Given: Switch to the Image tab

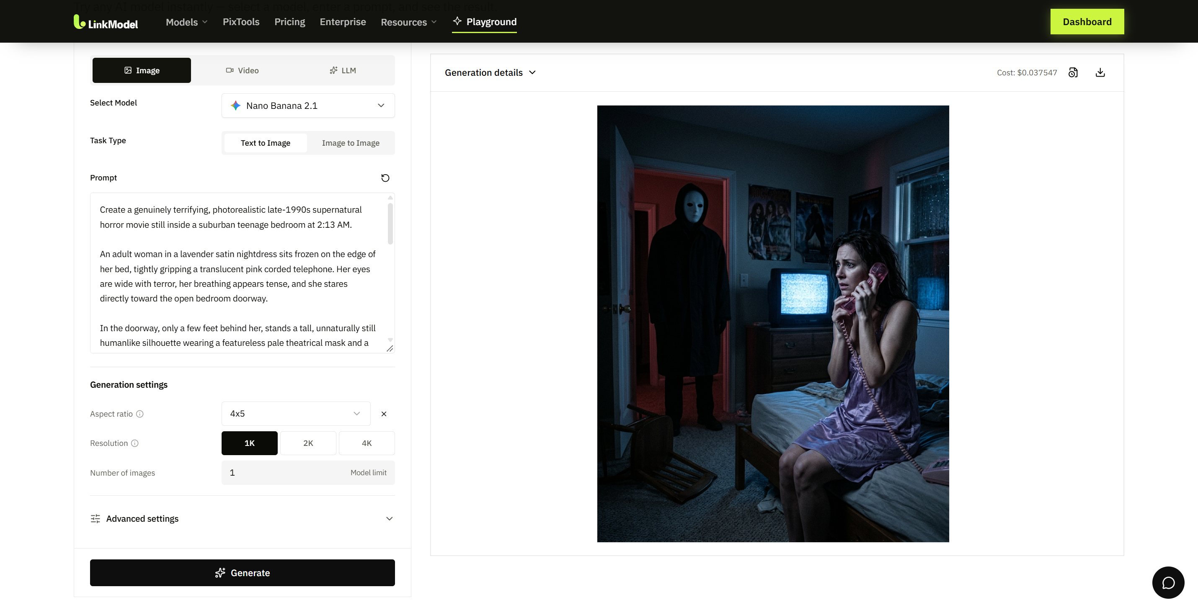Looking at the screenshot, I should (142, 70).
